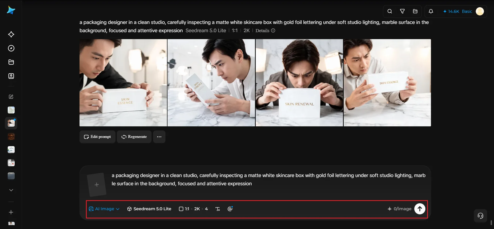494x229 pixels.
Task: Start a new chat with pencil icon
Action: tap(11, 97)
